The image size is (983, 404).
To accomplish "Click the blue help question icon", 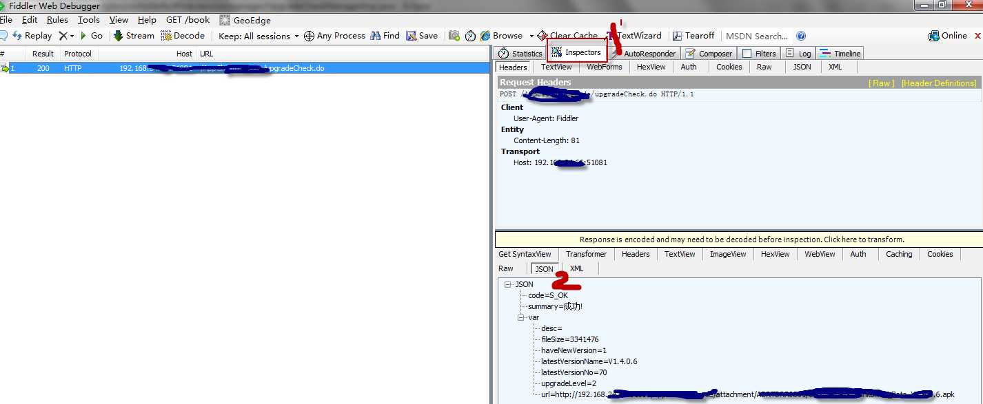I will 801,36.
